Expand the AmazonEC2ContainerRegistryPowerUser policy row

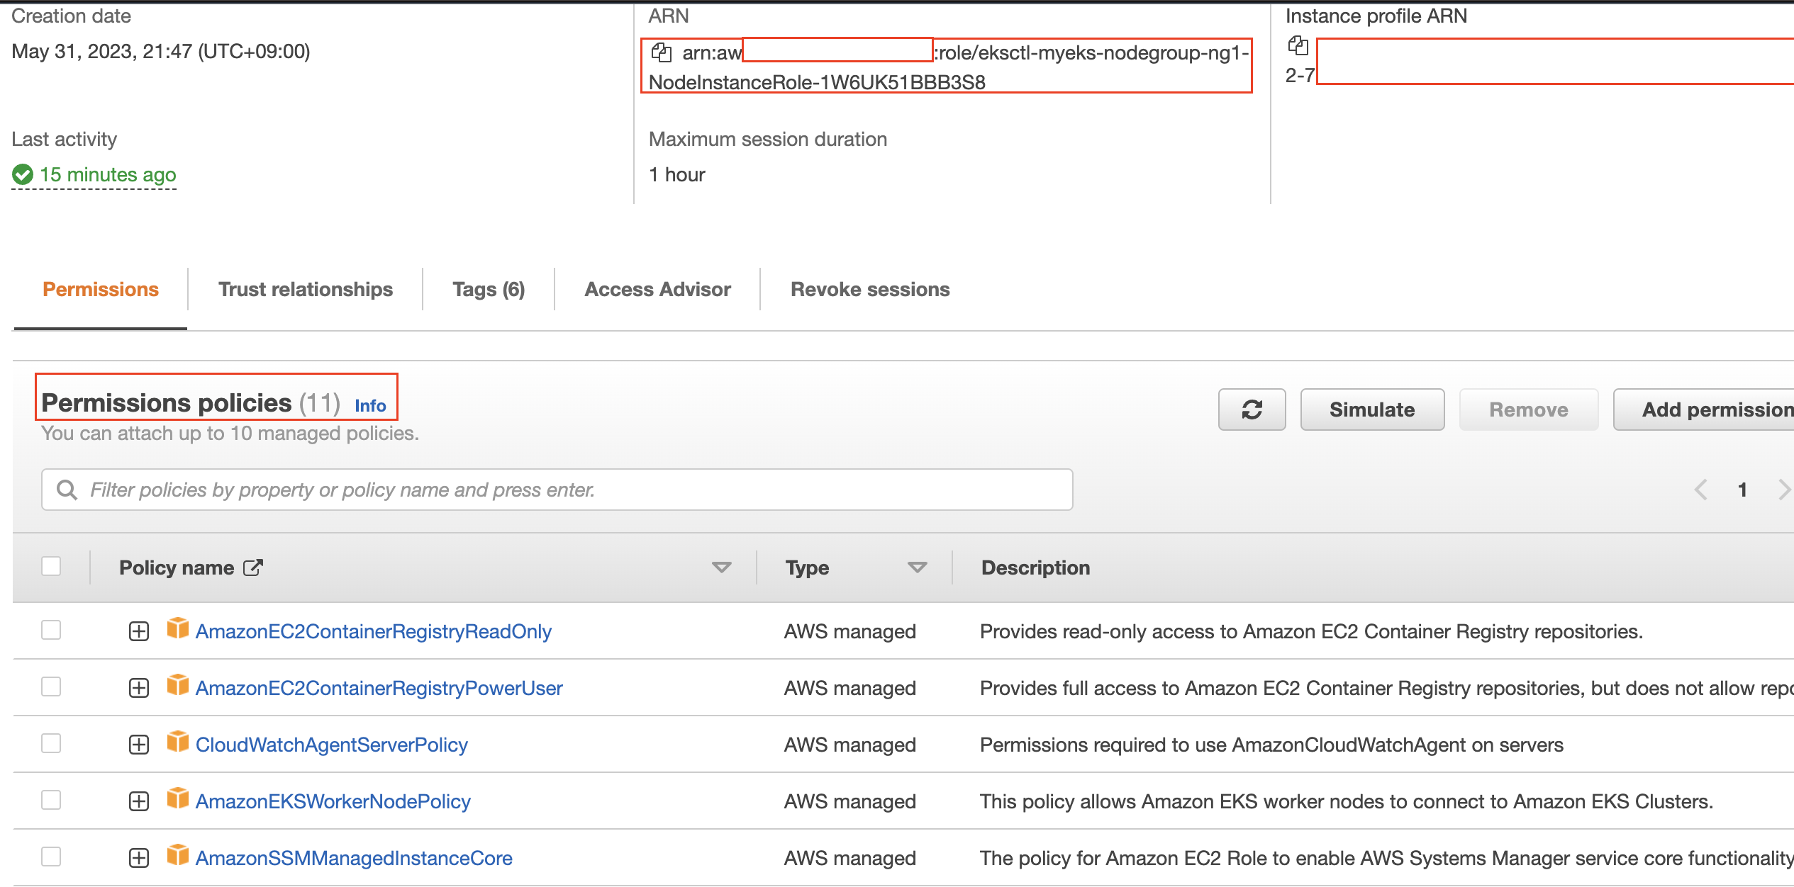click(x=139, y=688)
